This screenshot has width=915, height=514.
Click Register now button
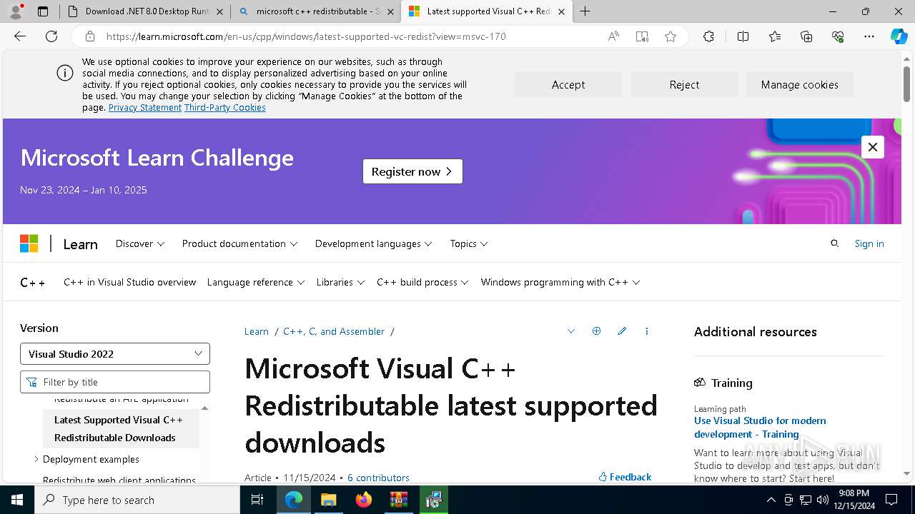(412, 171)
